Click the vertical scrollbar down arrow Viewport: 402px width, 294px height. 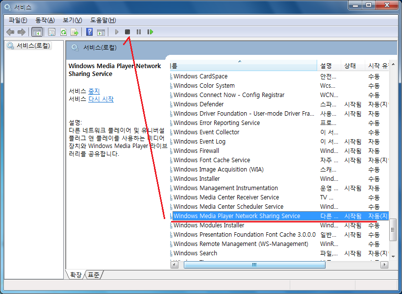(x=393, y=257)
